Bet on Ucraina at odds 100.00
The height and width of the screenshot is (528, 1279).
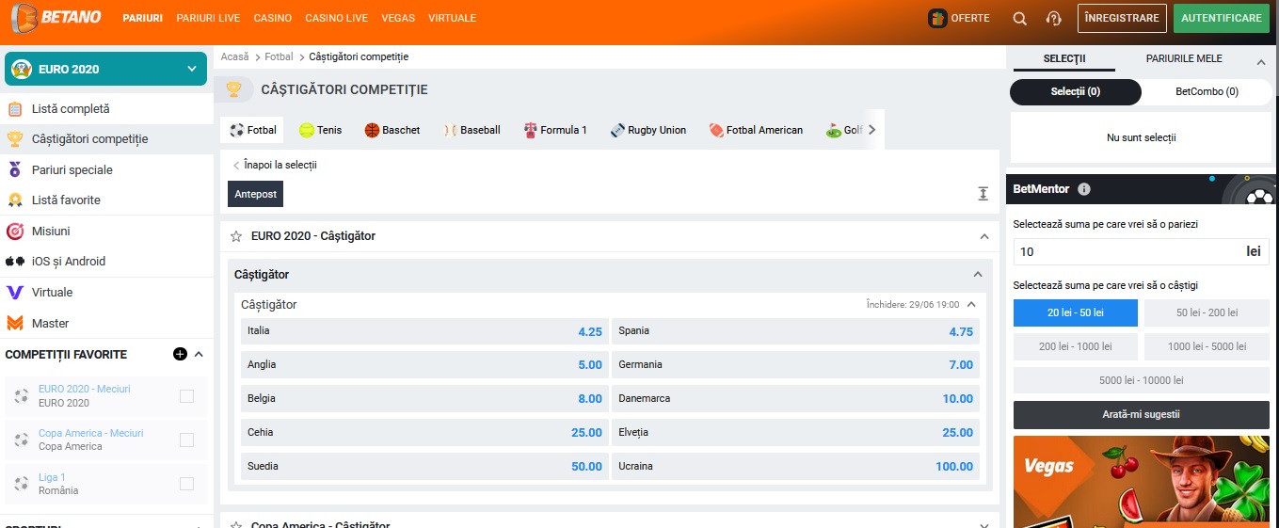(x=796, y=467)
